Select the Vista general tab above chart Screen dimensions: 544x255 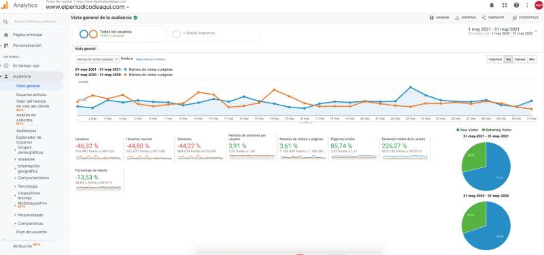(x=86, y=49)
